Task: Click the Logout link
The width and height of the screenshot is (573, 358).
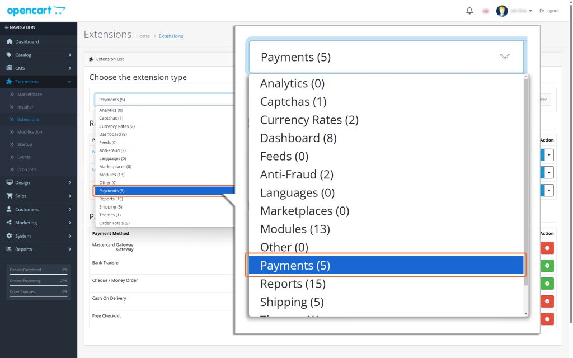Action: tap(549, 11)
